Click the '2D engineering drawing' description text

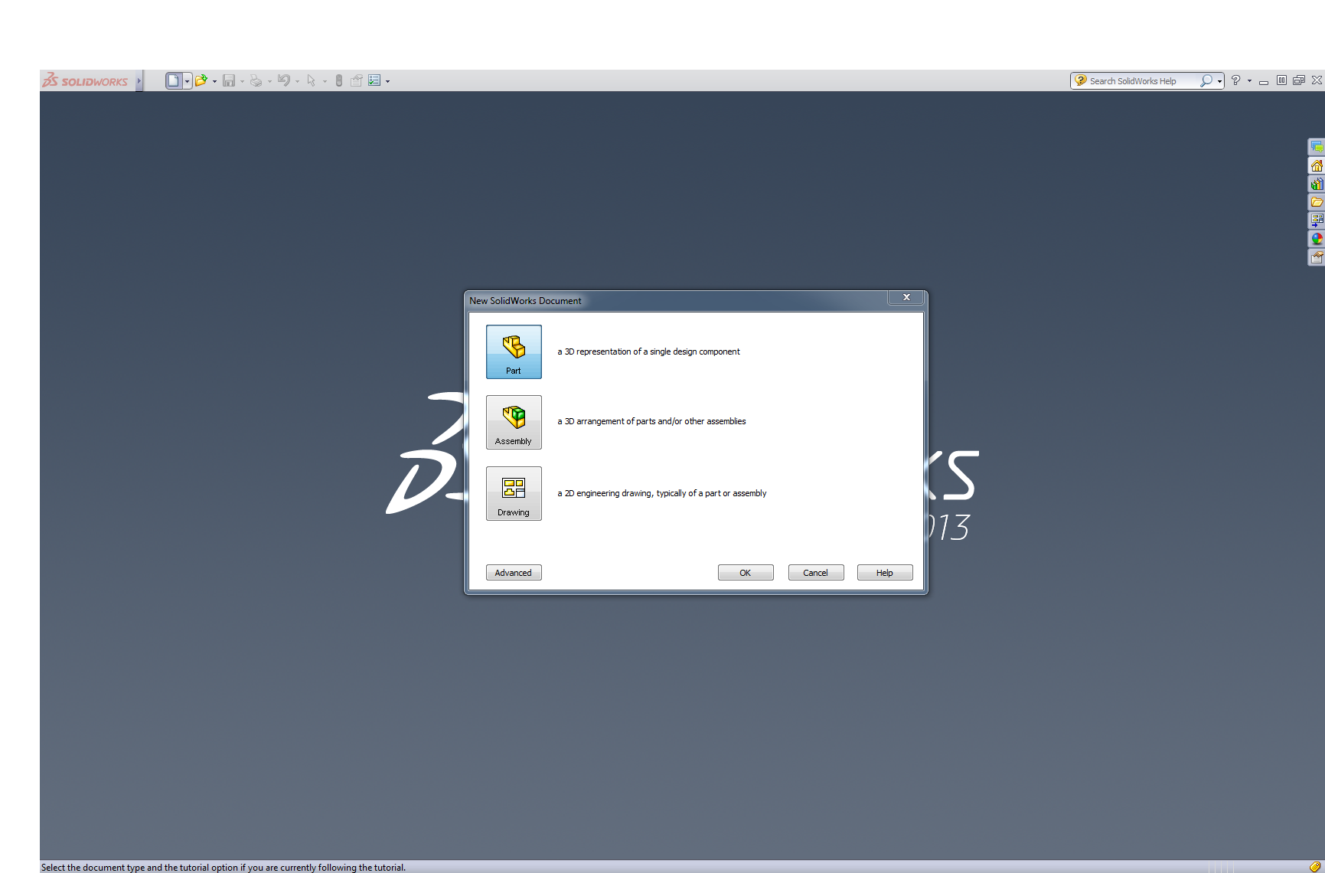click(x=662, y=493)
